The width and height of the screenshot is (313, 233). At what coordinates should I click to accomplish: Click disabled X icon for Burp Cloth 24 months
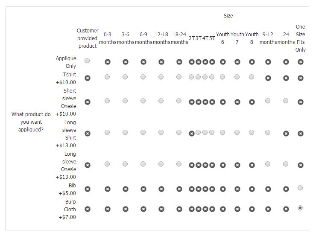coord(286,209)
